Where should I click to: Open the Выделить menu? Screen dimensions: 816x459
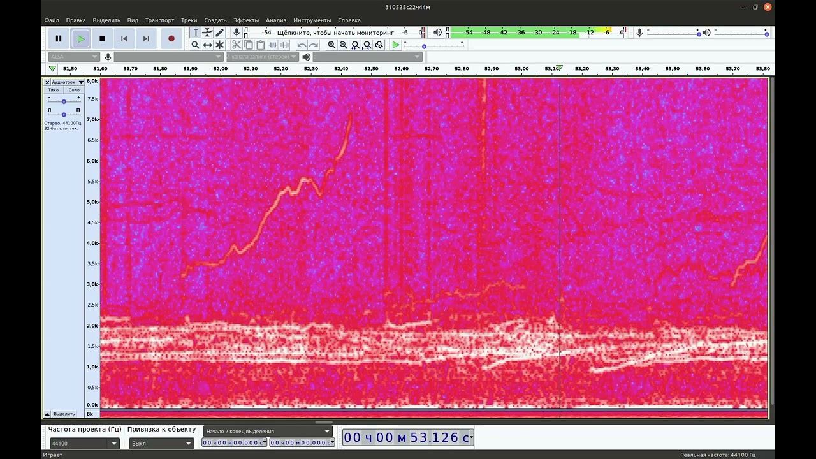point(106,20)
